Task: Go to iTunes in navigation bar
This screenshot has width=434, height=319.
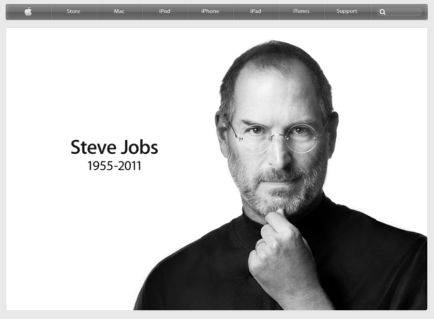Action: pos(301,11)
